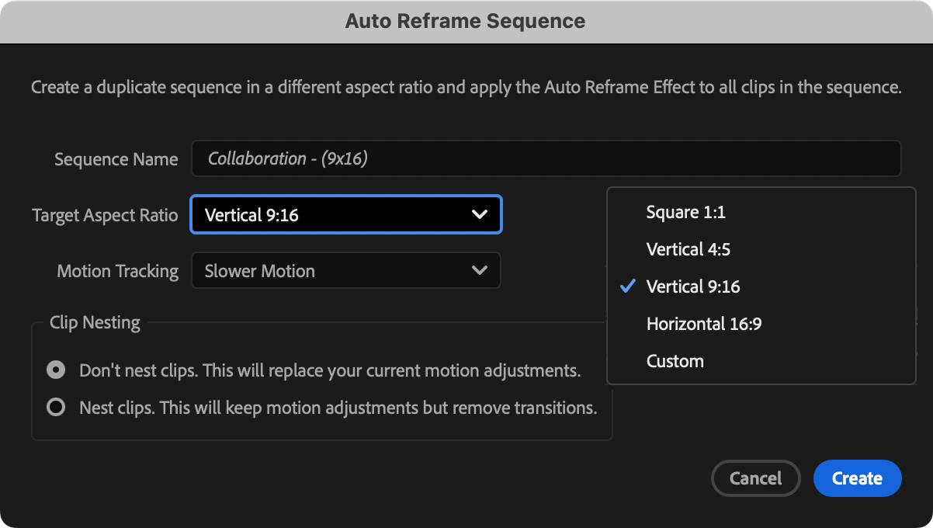This screenshot has height=528, width=933.
Task: Click the Clip Nesting group label
Action: pos(95,322)
